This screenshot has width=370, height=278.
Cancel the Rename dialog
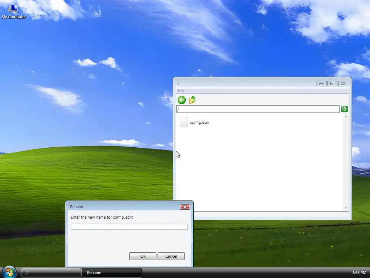[171, 256]
